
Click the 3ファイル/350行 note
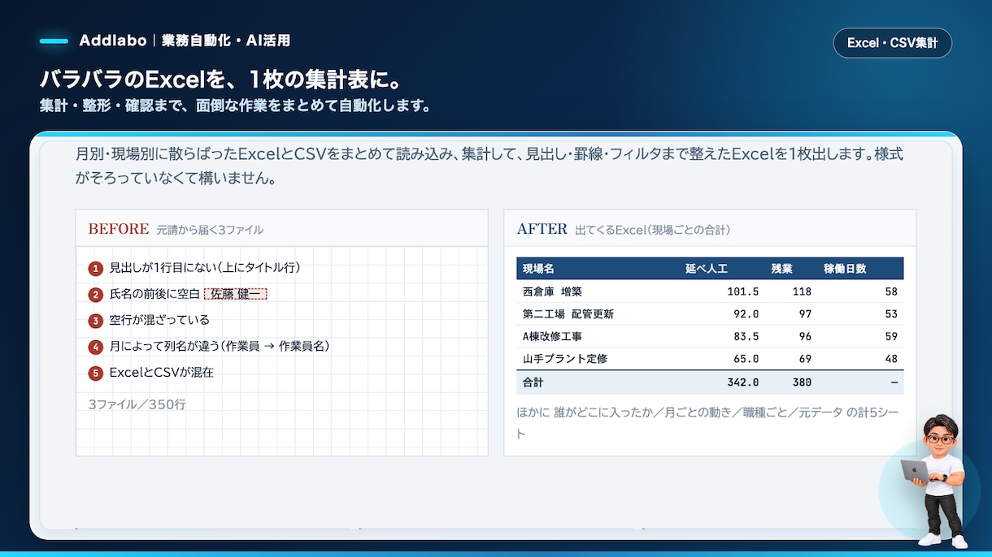pos(137,404)
